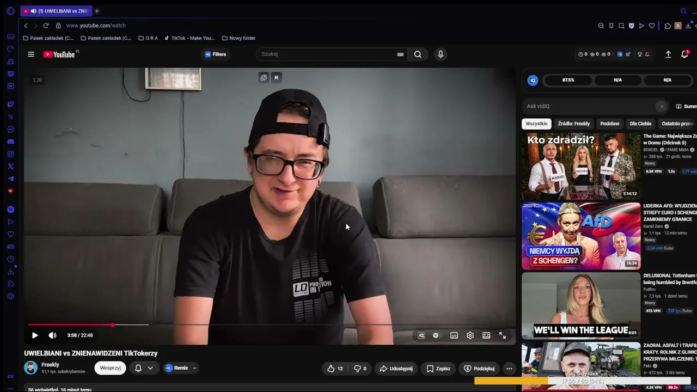Select the Podobne chip
Viewport: 697px width, 392px height.
(x=610, y=124)
